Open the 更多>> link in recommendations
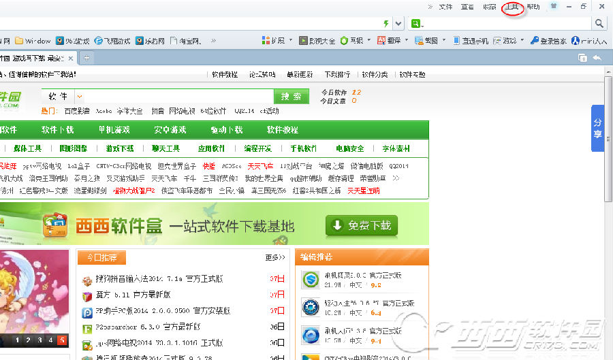The image size is (613, 360). pos(275,257)
